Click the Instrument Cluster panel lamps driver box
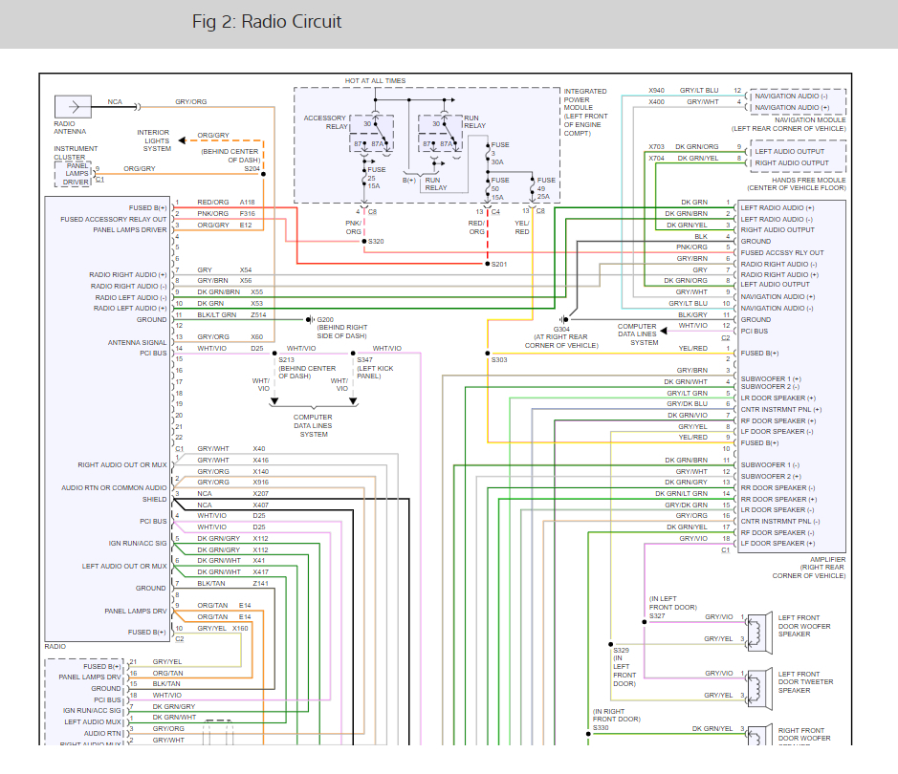The image size is (898, 774). 74,174
